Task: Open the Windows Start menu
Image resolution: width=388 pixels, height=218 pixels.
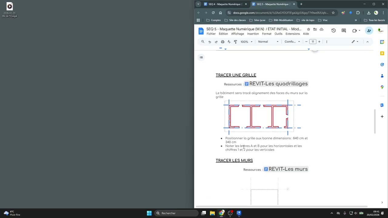Action: pyautogui.click(x=149, y=213)
